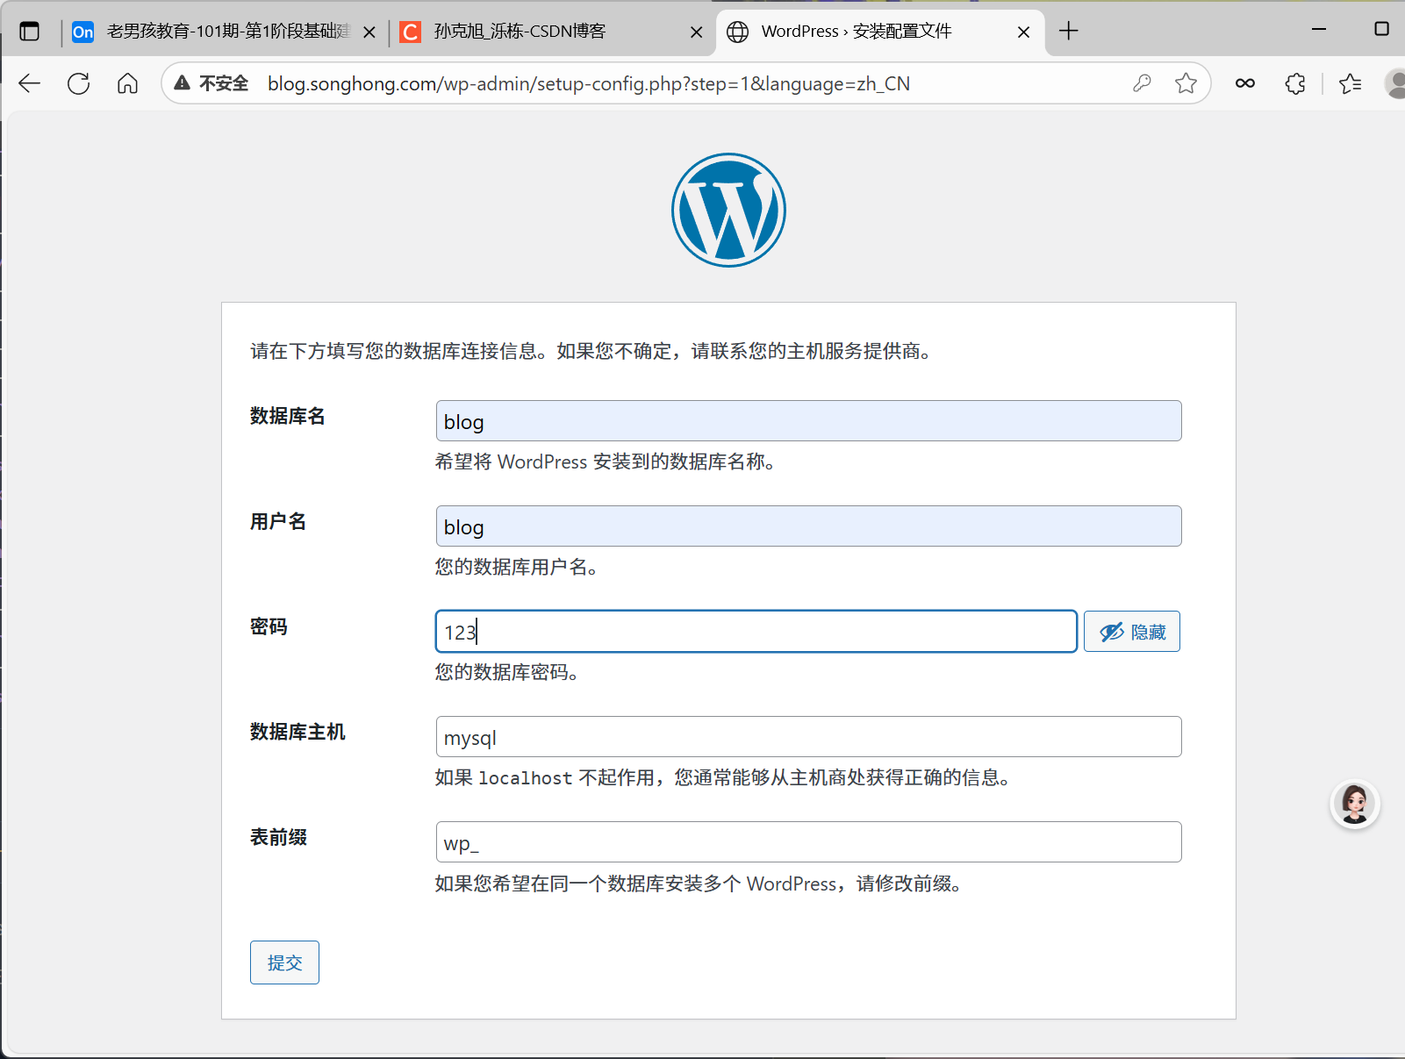Maximize the browser window

point(1381,29)
